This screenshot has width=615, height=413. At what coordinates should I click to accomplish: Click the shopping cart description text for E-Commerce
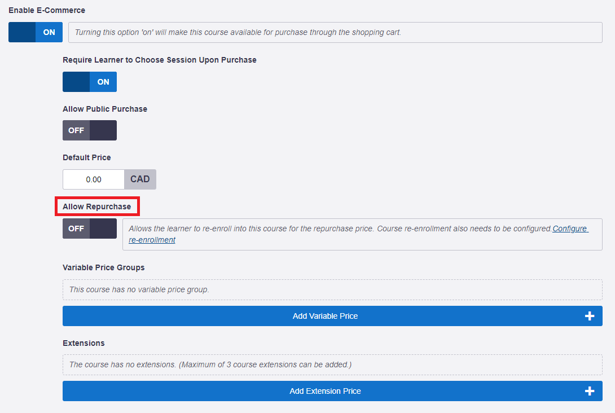pos(238,32)
